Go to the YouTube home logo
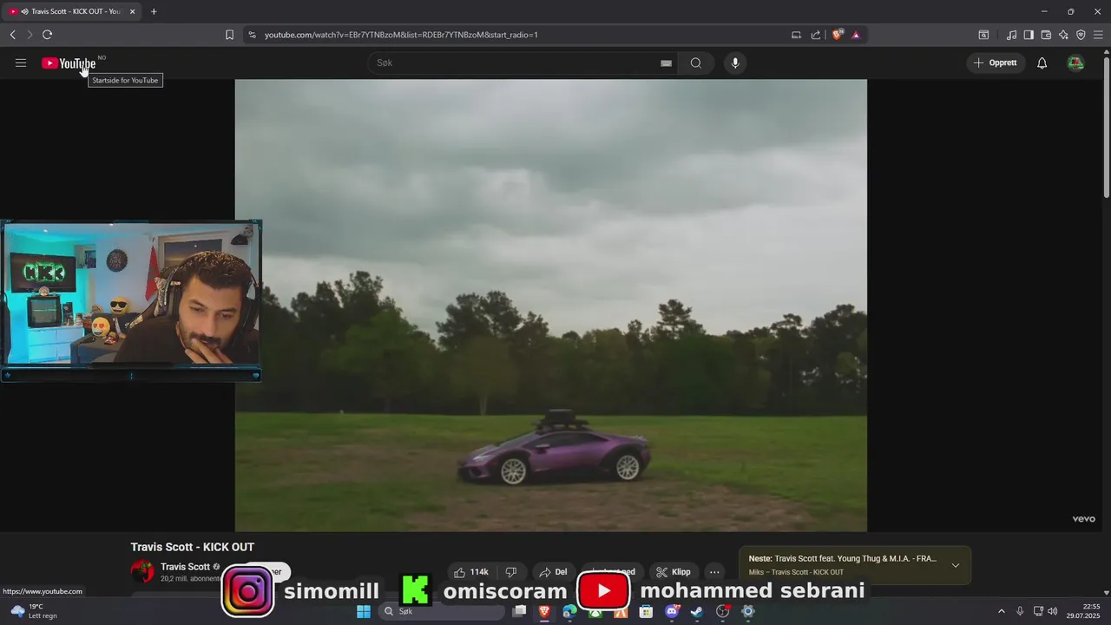This screenshot has height=625, width=1111. click(x=69, y=63)
